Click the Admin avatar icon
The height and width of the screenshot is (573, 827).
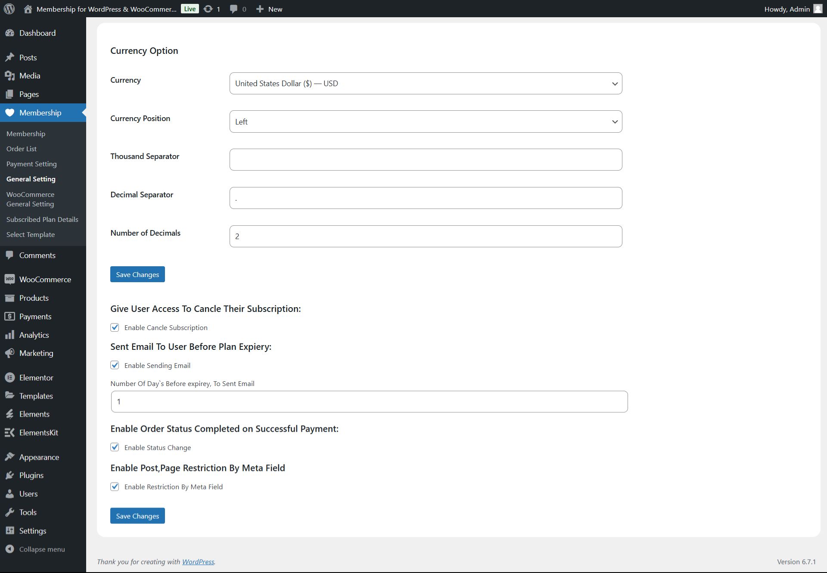[x=818, y=9]
